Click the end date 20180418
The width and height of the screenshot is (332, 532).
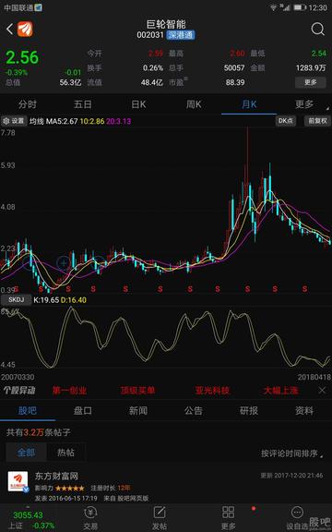coord(314,377)
